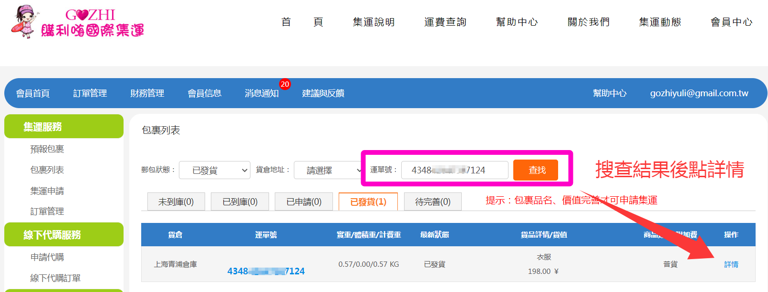Image resolution: width=768 pixels, height=292 pixels.
Task: Click the 貨品詳情/貨值 column header
Action: click(x=544, y=235)
